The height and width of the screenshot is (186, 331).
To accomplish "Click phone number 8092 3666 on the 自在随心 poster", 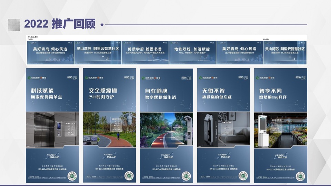I will coord(148,177).
